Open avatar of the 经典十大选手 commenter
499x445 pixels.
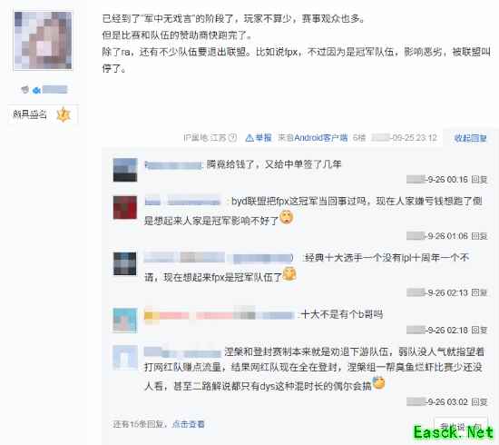point(125,263)
